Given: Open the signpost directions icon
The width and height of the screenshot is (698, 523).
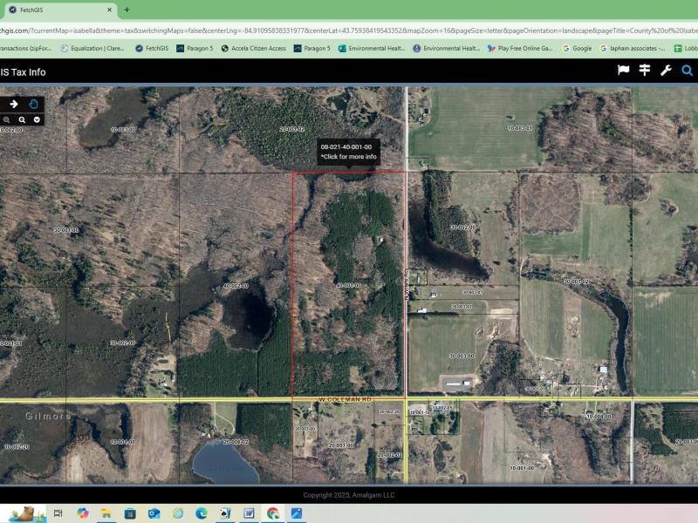Looking at the screenshot, I should (645, 70).
